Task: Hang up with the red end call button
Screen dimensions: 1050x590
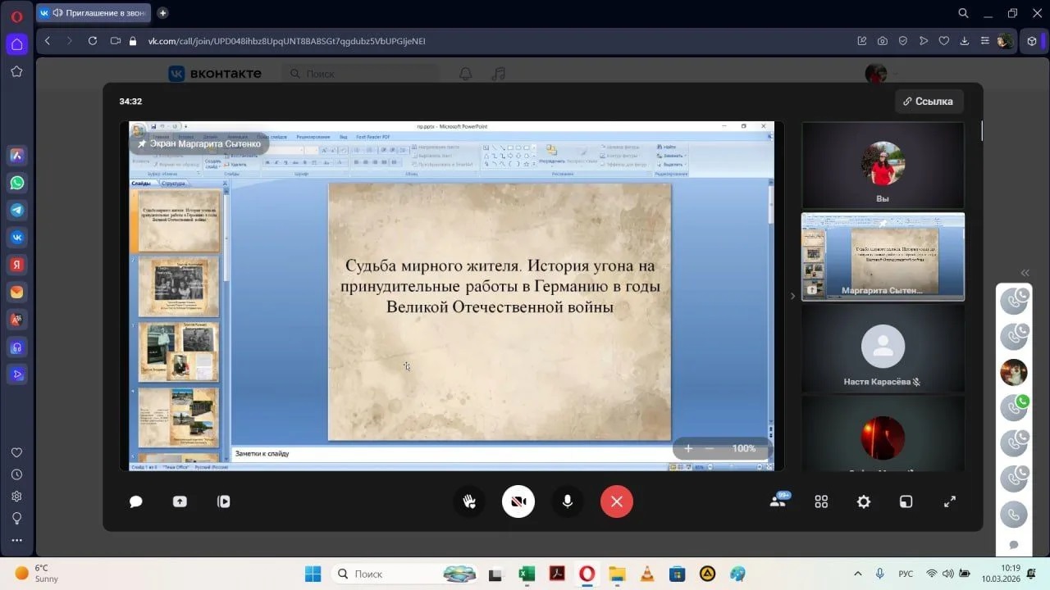Action: tap(617, 501)
